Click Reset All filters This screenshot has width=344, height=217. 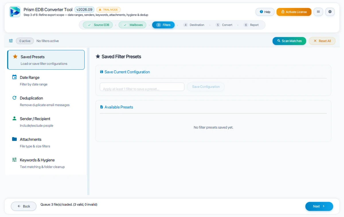point(322,41)
